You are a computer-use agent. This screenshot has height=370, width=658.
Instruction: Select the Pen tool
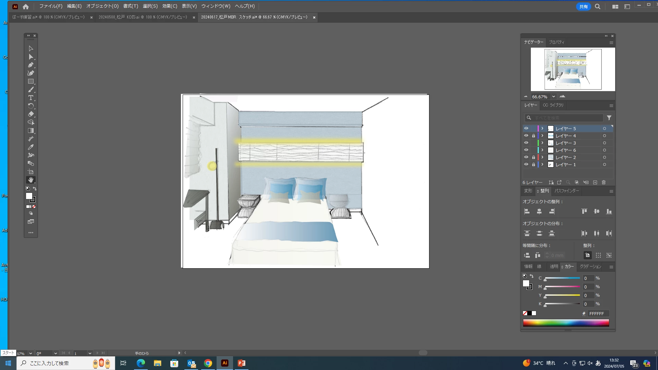click(x=31, y=65)
